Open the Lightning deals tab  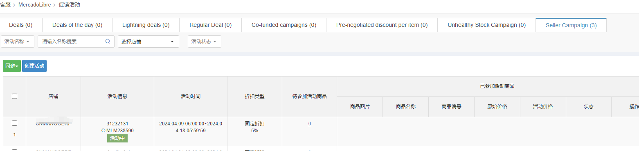pyautogui.click(x=146, y=25)
